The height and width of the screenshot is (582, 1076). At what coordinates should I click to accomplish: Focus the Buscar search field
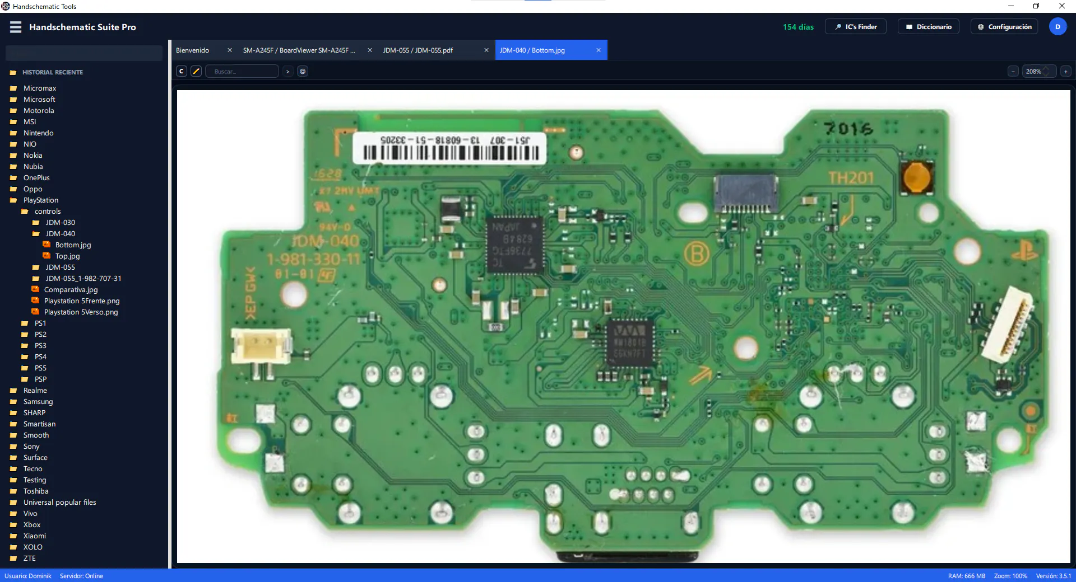point(242,71)
